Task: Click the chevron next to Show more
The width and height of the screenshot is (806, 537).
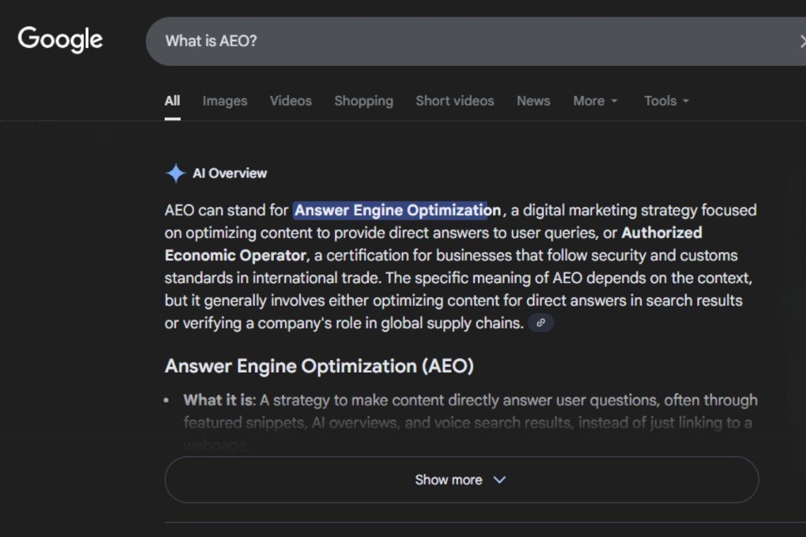Action: click(500, 480)
